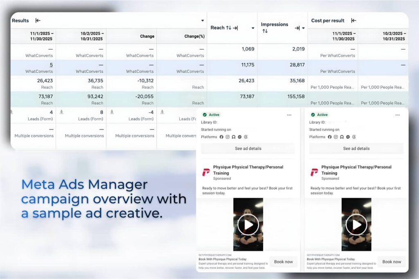The image size is (419, 279).
Task: Click the Facebook platform icon on left ad card
Action: click(221, 137)
